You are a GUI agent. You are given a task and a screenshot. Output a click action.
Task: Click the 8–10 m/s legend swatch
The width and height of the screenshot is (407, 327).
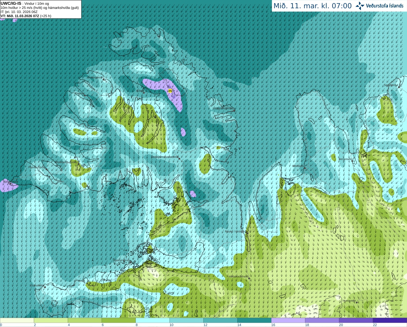click(153, 320)
